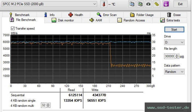This screenshot has width=192, height=112.
Task: Click the Sequential row label
Action: pos(18,95)
